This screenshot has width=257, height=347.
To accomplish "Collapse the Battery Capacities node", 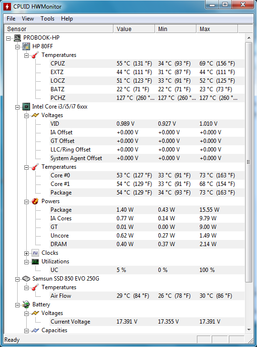I will (26, 331).
